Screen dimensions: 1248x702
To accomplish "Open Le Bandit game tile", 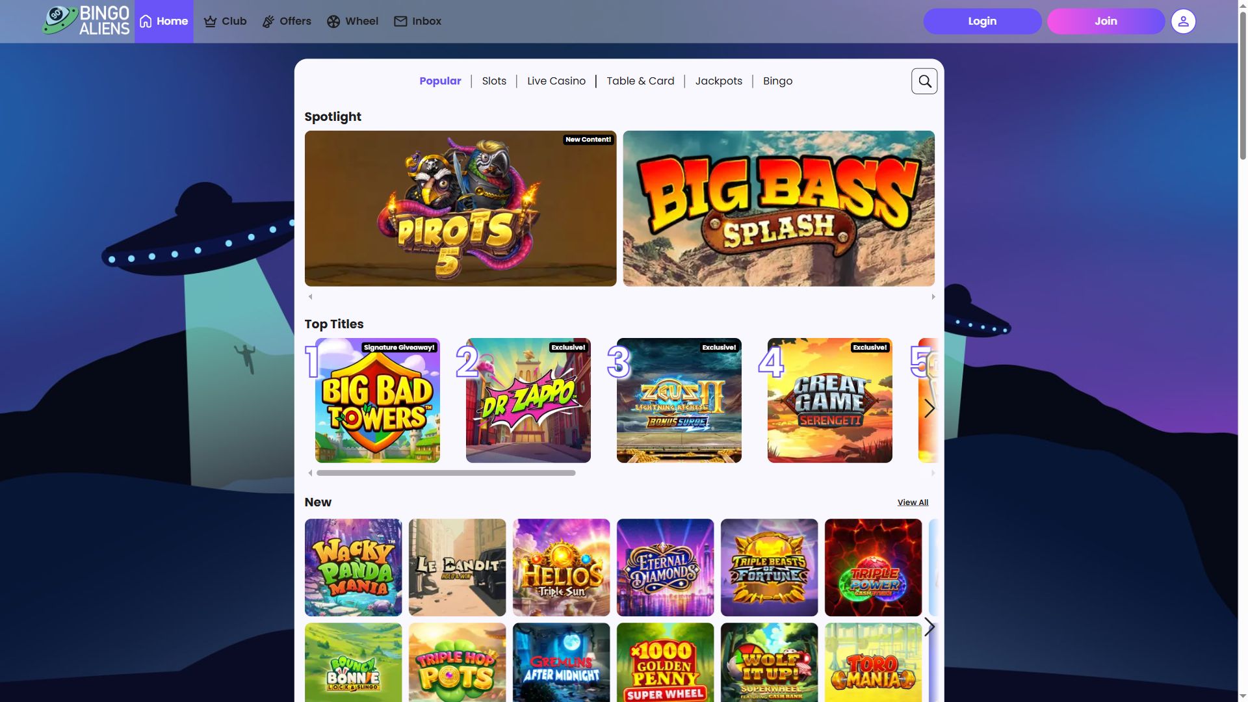I will point(457,567).
